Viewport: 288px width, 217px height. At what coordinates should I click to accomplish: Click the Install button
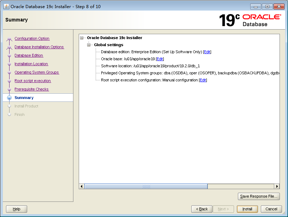point(247,209)
